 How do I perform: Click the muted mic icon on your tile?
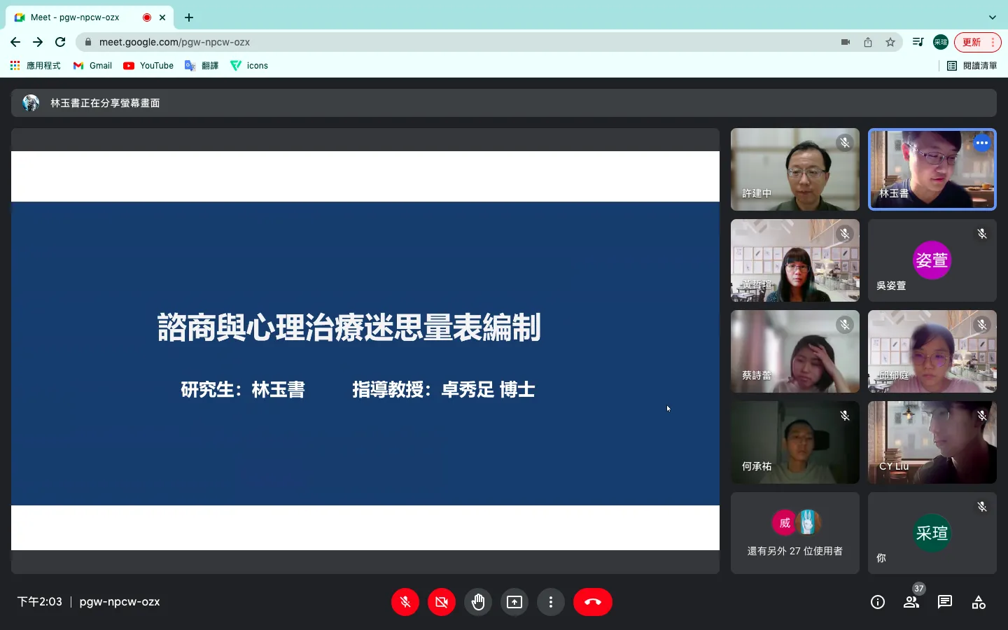[982, 507]
